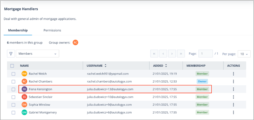Click the name Sophia Winslow

[39, 105]
